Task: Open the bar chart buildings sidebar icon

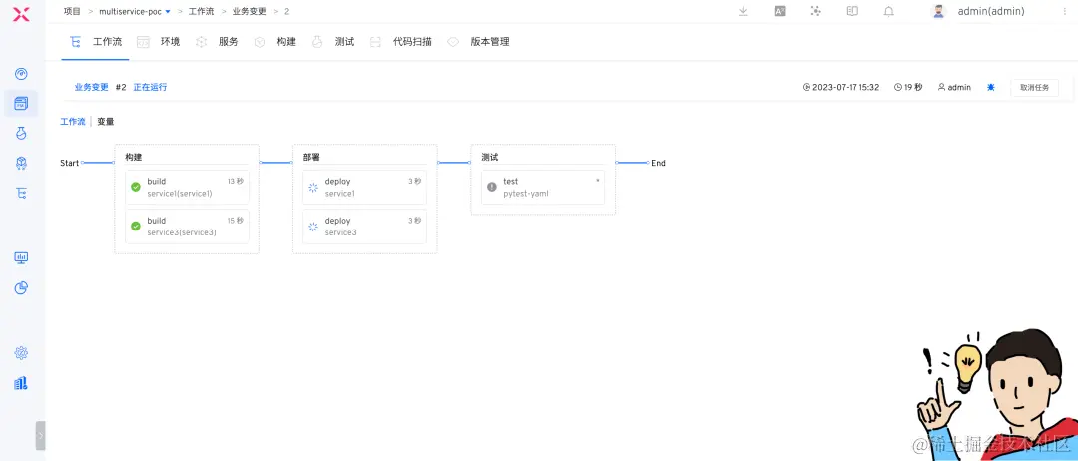Action: point(21,383)
